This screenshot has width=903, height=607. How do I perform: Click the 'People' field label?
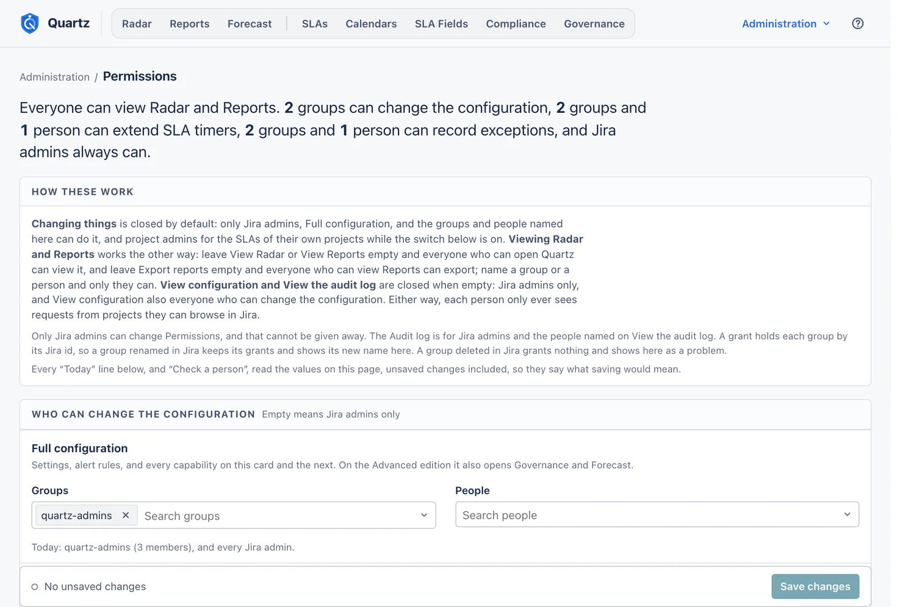pos(472,490)
